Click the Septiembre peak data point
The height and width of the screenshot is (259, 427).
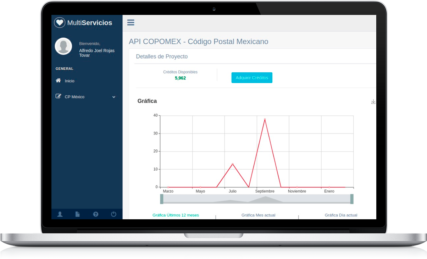(x=265, y=119)
